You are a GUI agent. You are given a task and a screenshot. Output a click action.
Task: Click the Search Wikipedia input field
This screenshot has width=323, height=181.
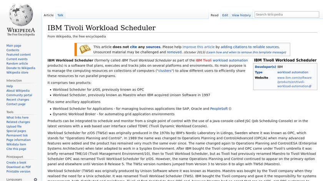click(287, 15)
